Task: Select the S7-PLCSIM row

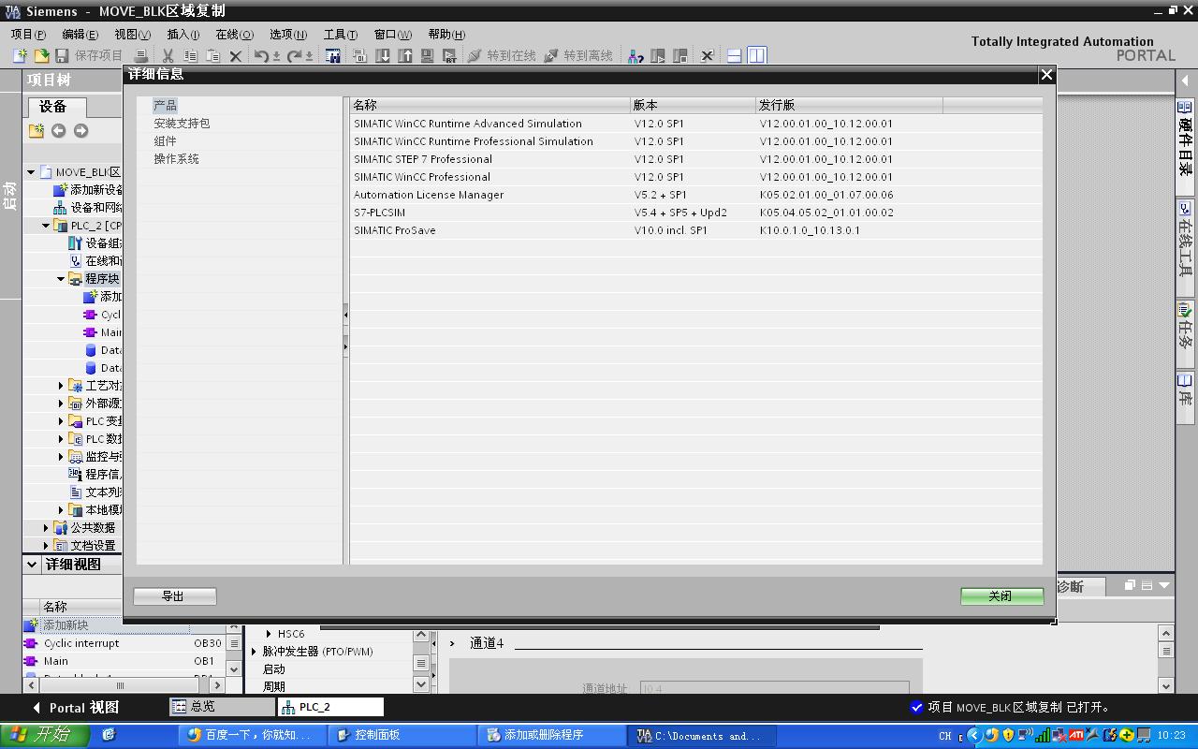Action: click(x=696, y=212)
